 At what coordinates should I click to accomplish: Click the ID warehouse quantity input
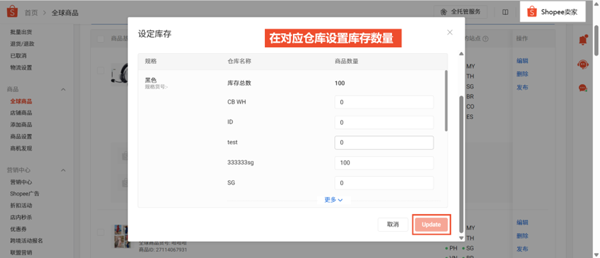click(x=384, y=123)
